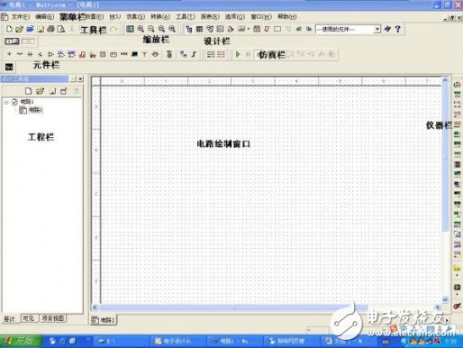Viewport: 463px width, 348px height.
Task: Choose the TTL component group
Action: 61,54
